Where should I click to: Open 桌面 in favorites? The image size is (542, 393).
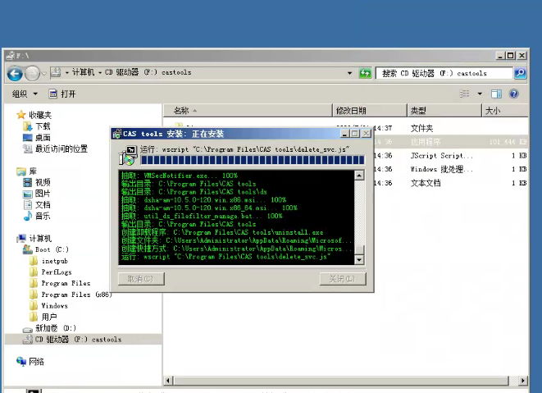42,137
